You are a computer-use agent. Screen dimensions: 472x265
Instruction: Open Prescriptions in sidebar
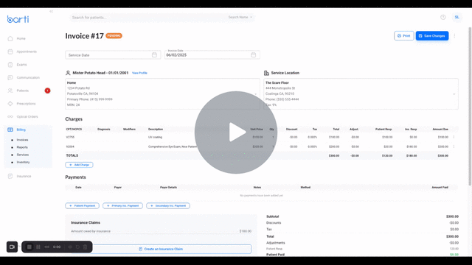26,104
